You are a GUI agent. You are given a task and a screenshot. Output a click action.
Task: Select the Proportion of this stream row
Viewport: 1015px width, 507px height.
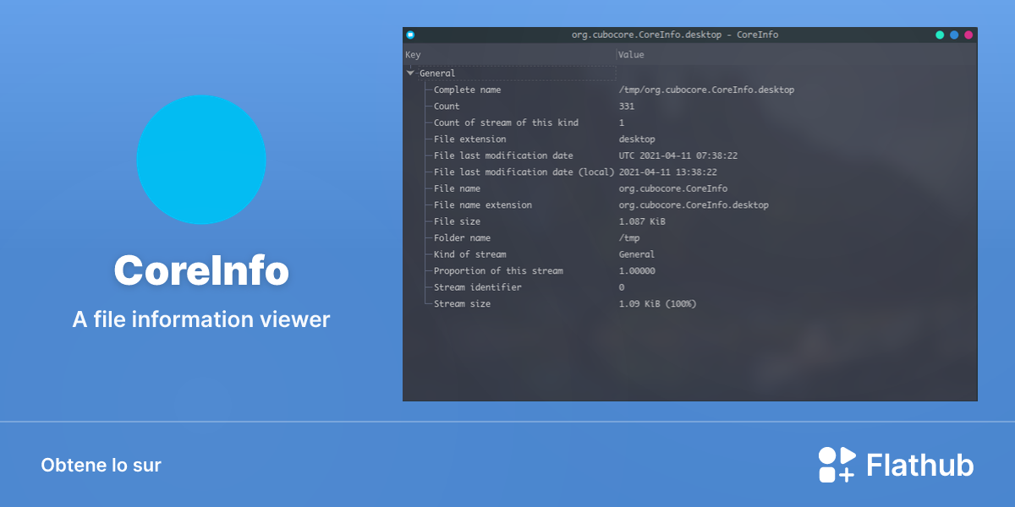coord(690,271)
